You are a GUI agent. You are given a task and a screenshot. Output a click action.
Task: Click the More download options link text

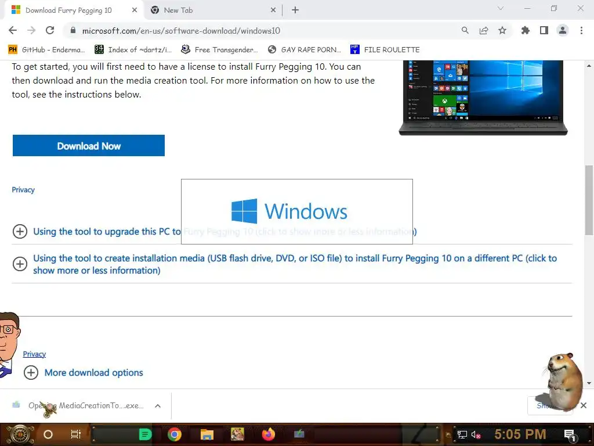point(93,373)
